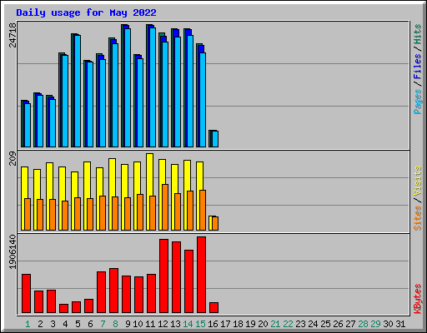
Task: Select day 4 on the x-axis
Action: [x=65, y=324]
